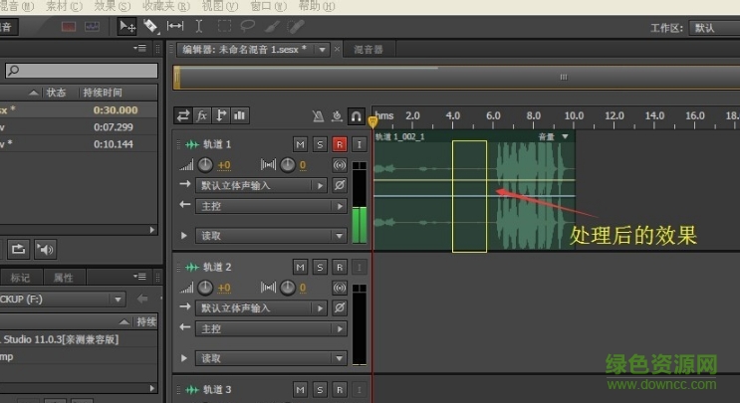
Task: Select the Slip tool in toolbar
Action: (175, 26)
